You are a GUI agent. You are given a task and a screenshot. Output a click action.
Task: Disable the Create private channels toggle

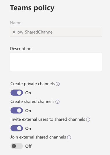point(17,93)
